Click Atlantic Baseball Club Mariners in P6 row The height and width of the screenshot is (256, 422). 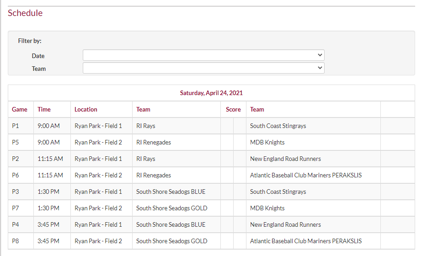coord(305,175)
